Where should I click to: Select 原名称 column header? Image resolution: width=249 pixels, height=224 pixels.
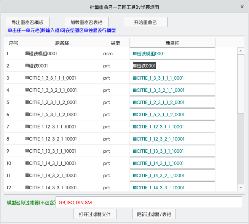(62, 43)
